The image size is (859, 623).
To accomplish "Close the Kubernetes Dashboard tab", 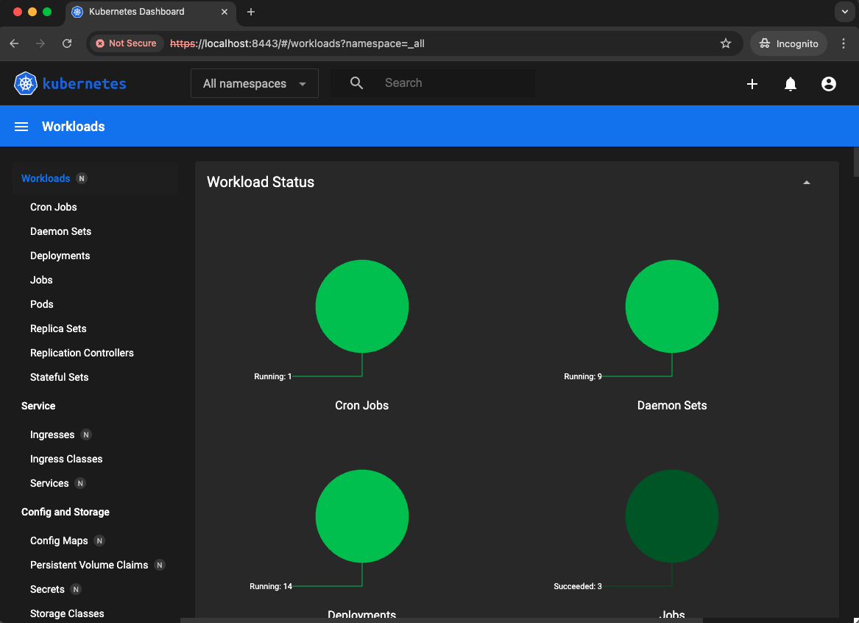I will tap(224, 12).
